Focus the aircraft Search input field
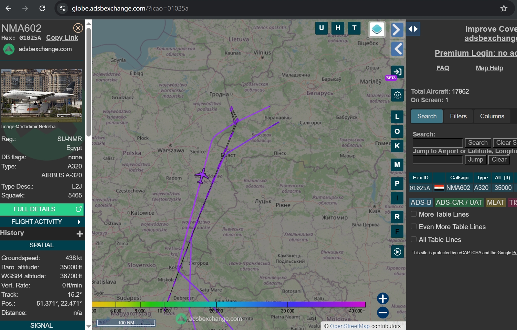 pyautogui.click(x=438, y=143)
